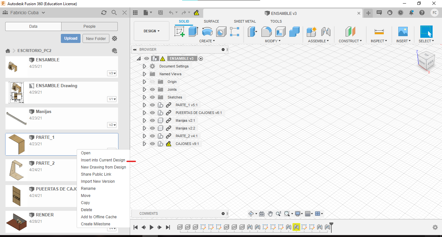This screenshot has height=237, width=442.
Task: Click the Pan hand icon in navigation bar
Action: coord(270,214)
